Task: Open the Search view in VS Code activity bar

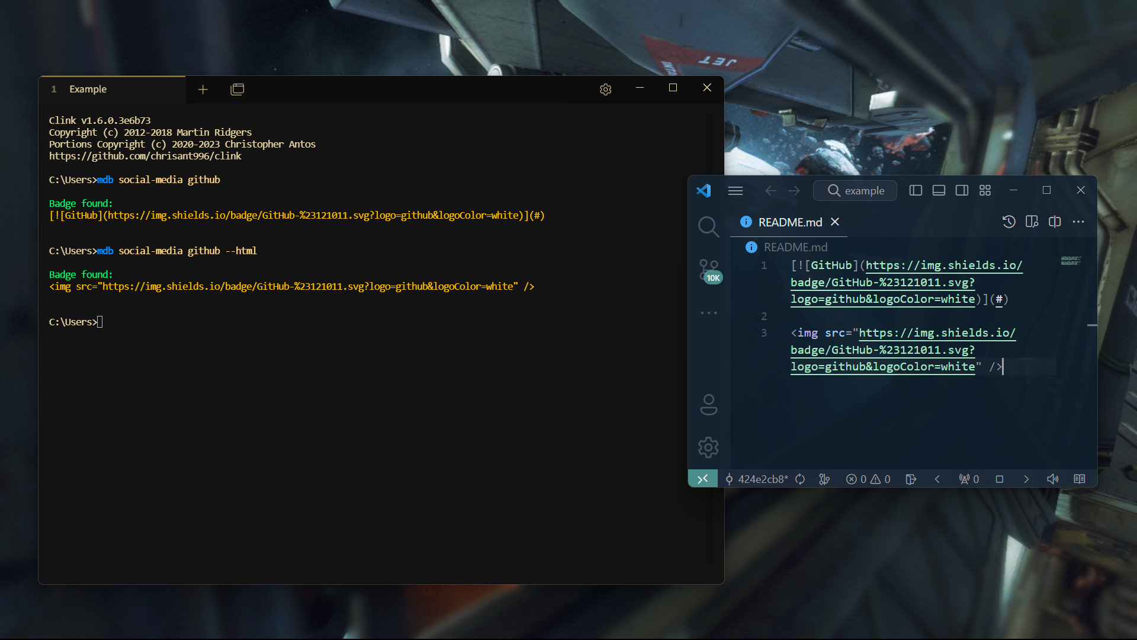Action: [708, 226]
